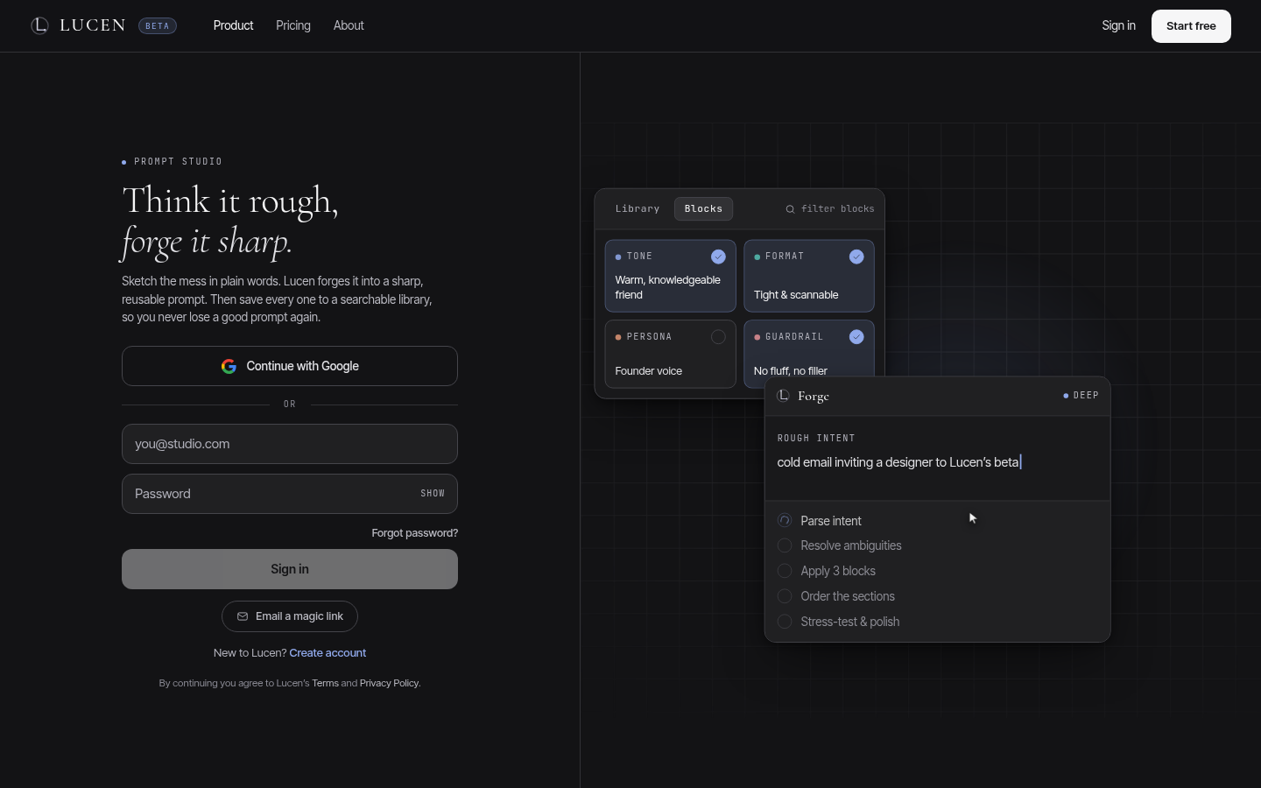Toggle the Guardrail block checkmark
1261x788 pixels.
pyautogui.click(x=856, y=337)
